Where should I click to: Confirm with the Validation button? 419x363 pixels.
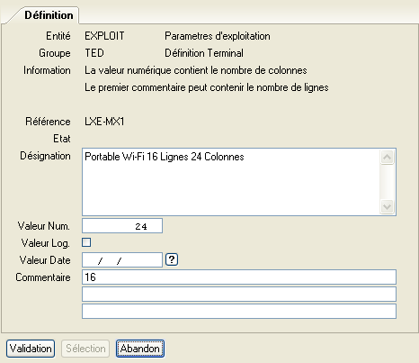click(31, 349)
